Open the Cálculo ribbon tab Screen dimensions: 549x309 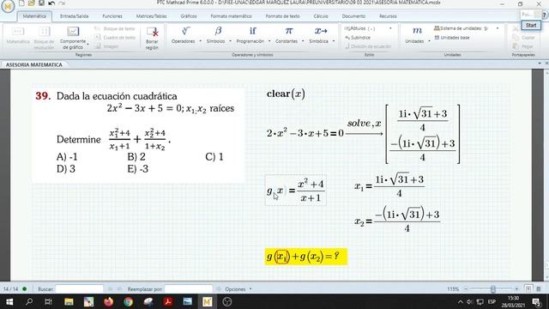tap(321, 16)
